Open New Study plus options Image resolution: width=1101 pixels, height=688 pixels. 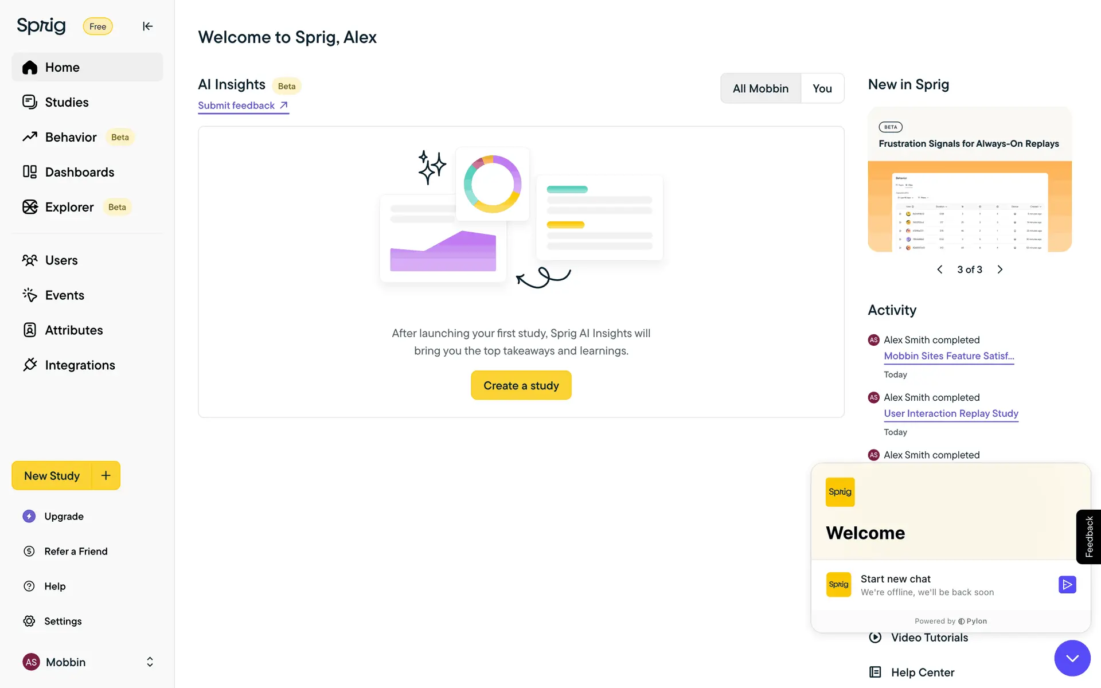106,475
